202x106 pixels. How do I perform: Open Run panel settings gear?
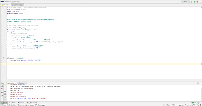pyautogui.click(x=198, y=83)
